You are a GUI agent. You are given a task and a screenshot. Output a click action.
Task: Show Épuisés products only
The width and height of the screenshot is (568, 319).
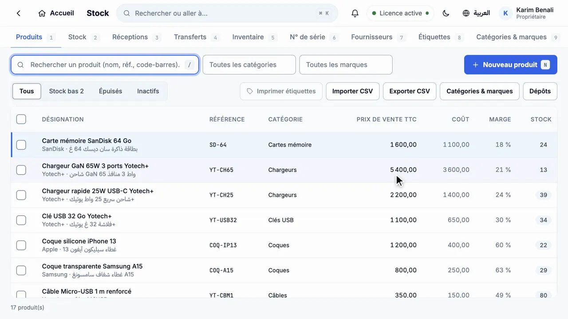[110, 91]
